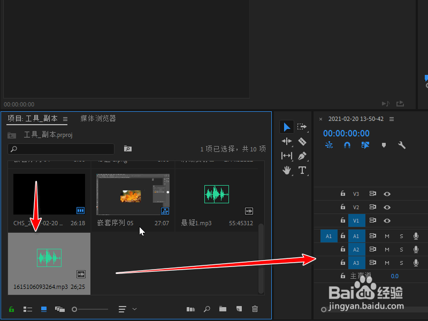
Task: Solo track A3
Action: 401,263
